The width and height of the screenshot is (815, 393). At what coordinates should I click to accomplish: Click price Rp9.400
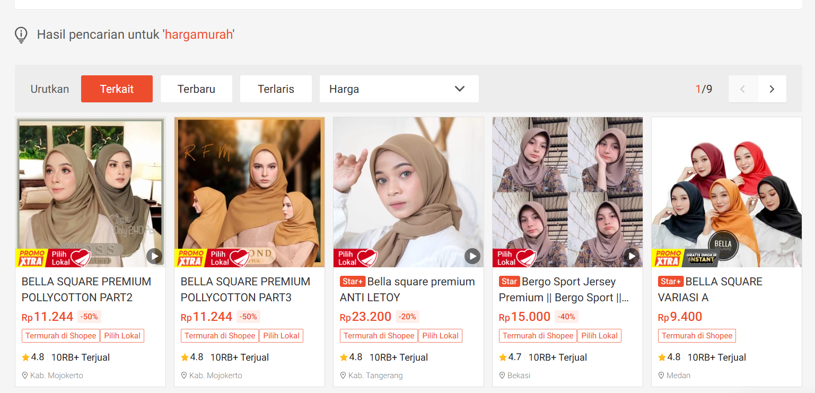[x=680, y=317]
